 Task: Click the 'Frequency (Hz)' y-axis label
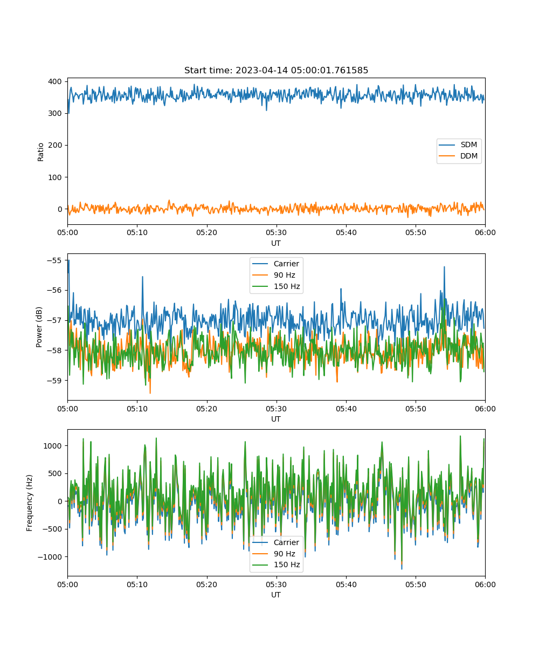coord(30,503)
